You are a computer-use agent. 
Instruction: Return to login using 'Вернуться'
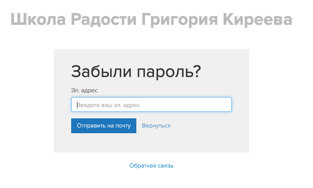[x=156, y=126]
